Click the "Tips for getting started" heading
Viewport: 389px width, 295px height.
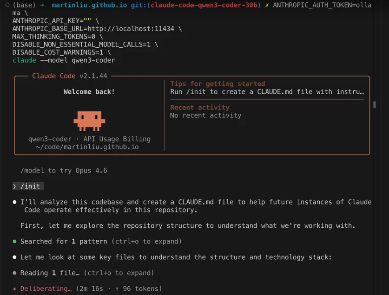(218, 84)
